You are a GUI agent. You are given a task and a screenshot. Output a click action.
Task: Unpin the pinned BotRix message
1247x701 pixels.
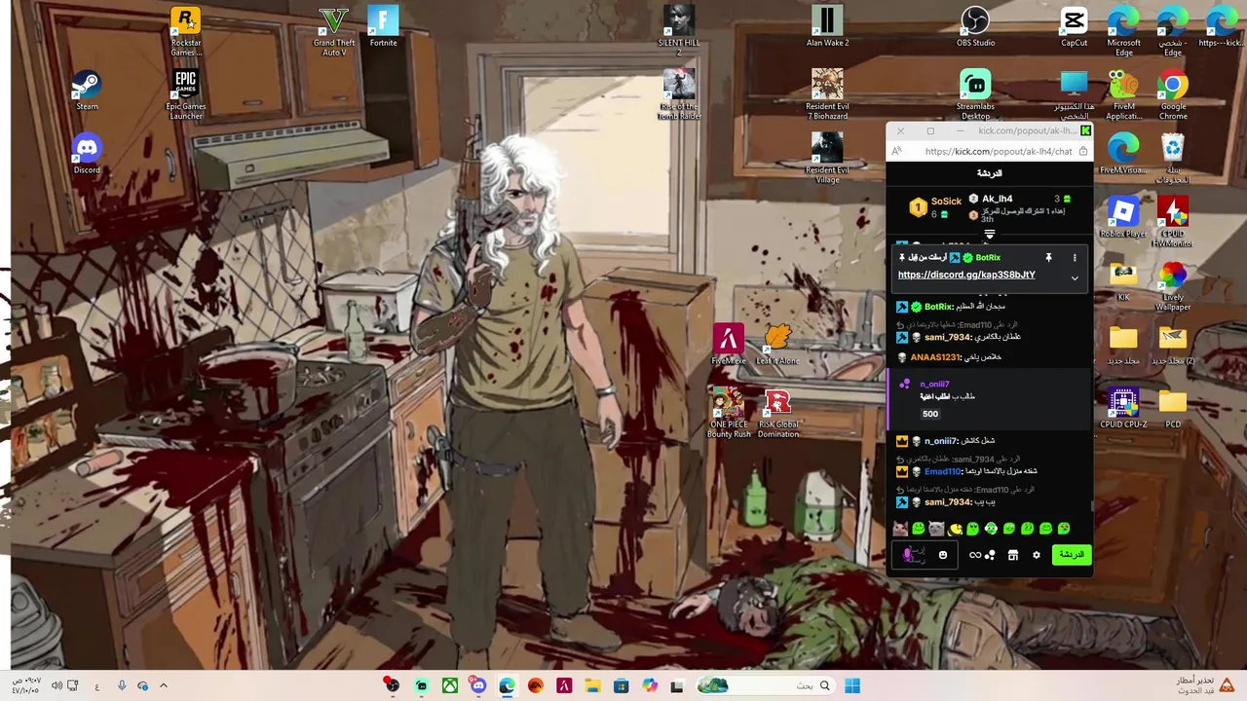coord(1048,258)
